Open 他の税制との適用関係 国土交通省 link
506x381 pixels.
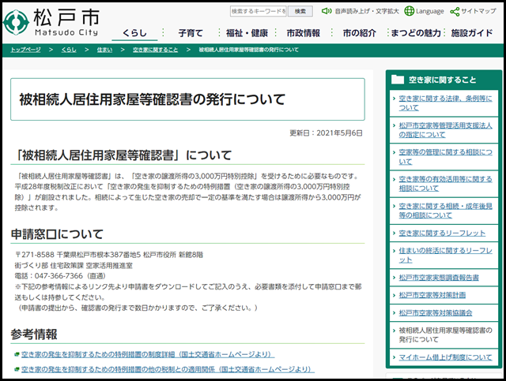(168, 369)
